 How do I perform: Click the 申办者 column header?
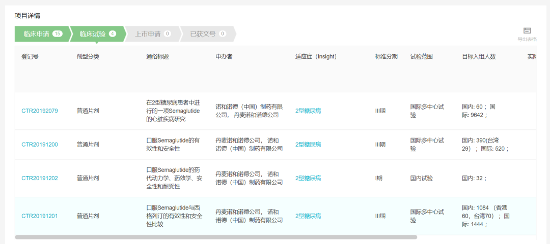pos(224,57)
